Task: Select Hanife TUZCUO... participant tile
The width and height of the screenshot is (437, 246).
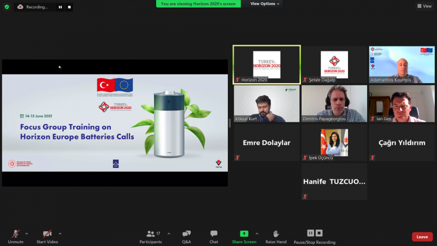Action: pos(334,181)
